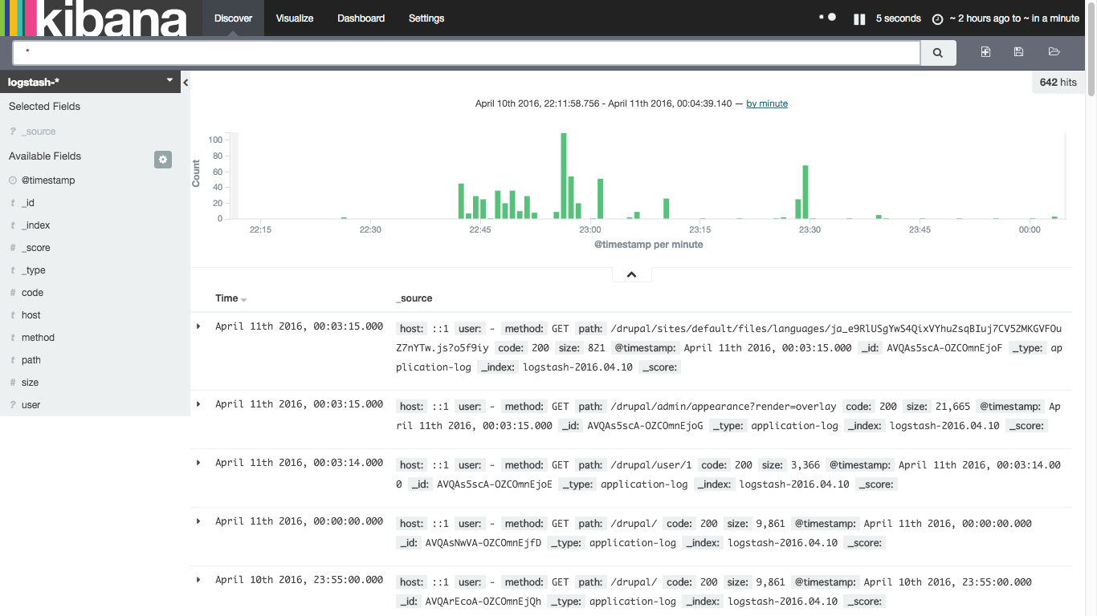Collapse the histogram with the caret above results
Screen dimensions: 1097x616
[631, 274]
